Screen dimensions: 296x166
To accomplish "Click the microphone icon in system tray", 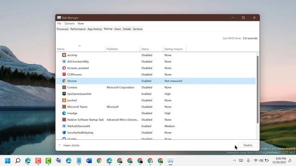I will [248, 160].
